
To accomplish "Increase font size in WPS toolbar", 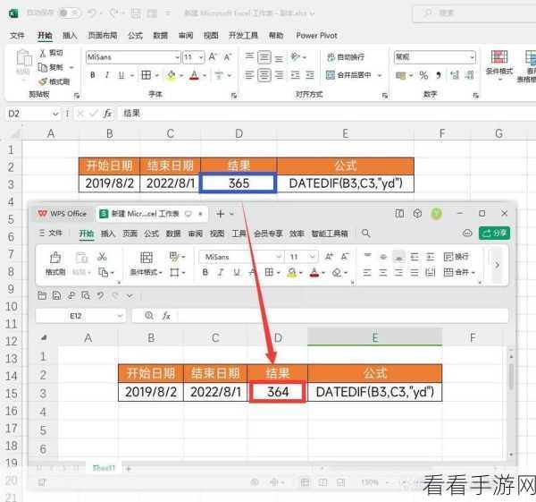I will (329, 257).
